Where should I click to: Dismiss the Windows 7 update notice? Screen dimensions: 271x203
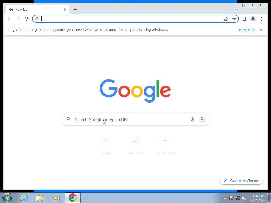(261, 30)
